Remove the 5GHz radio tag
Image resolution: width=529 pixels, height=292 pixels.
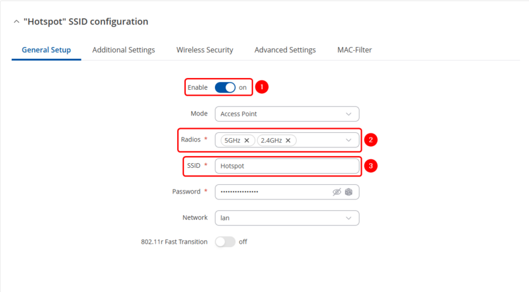(x=247, y=140)
